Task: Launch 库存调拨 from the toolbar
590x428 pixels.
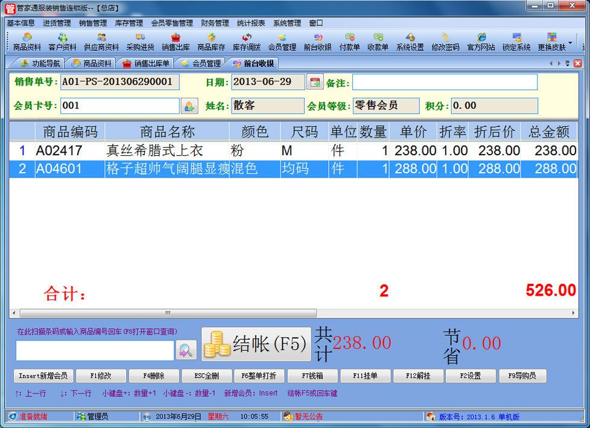Action: pos(247,42)
